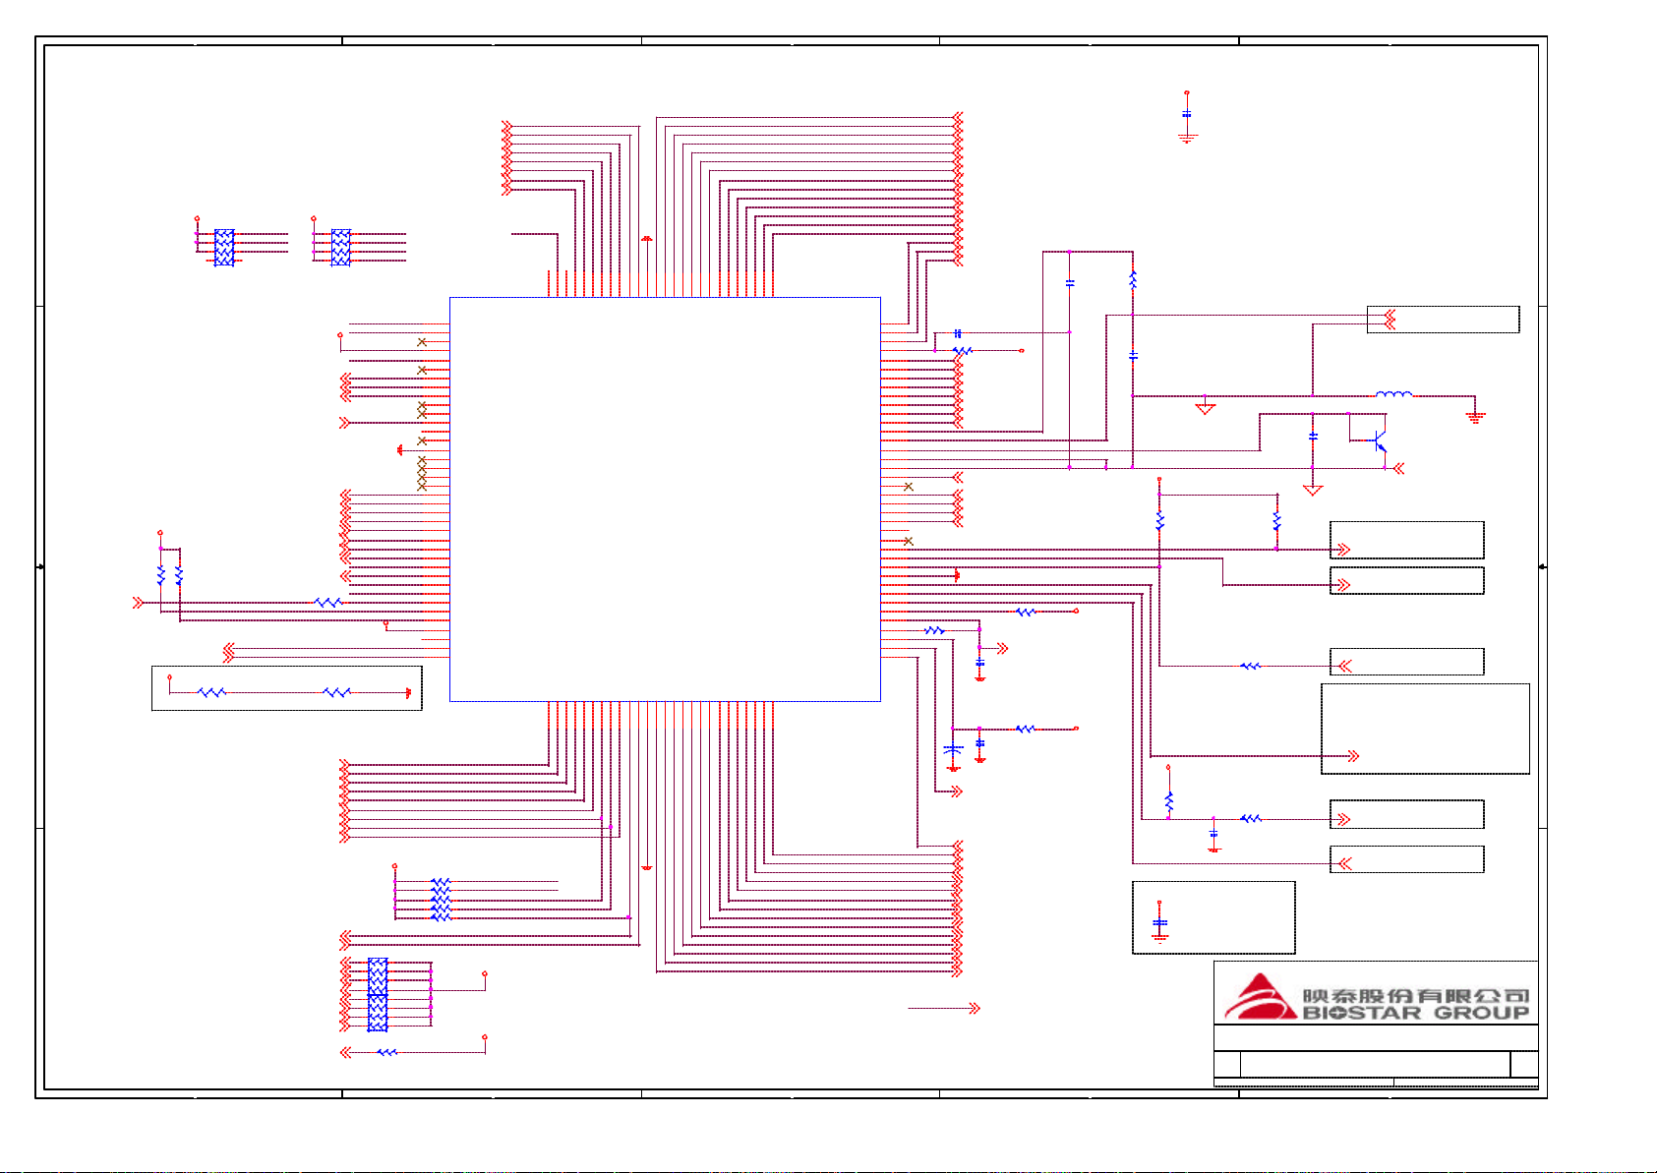Select the tall blue eight-resistor array
Screen dimensions: 1657x1173
point(378,994)
